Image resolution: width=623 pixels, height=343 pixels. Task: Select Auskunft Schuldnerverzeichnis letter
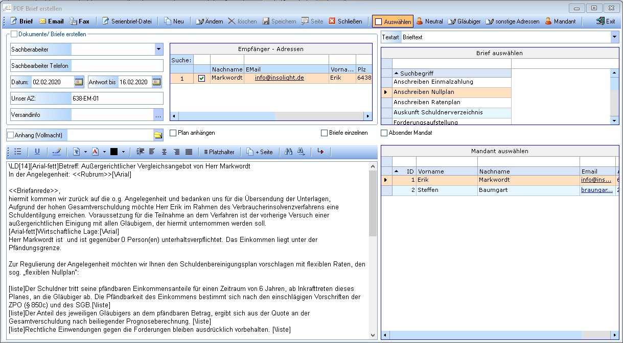pyautogui.click(x=452, y=112)
